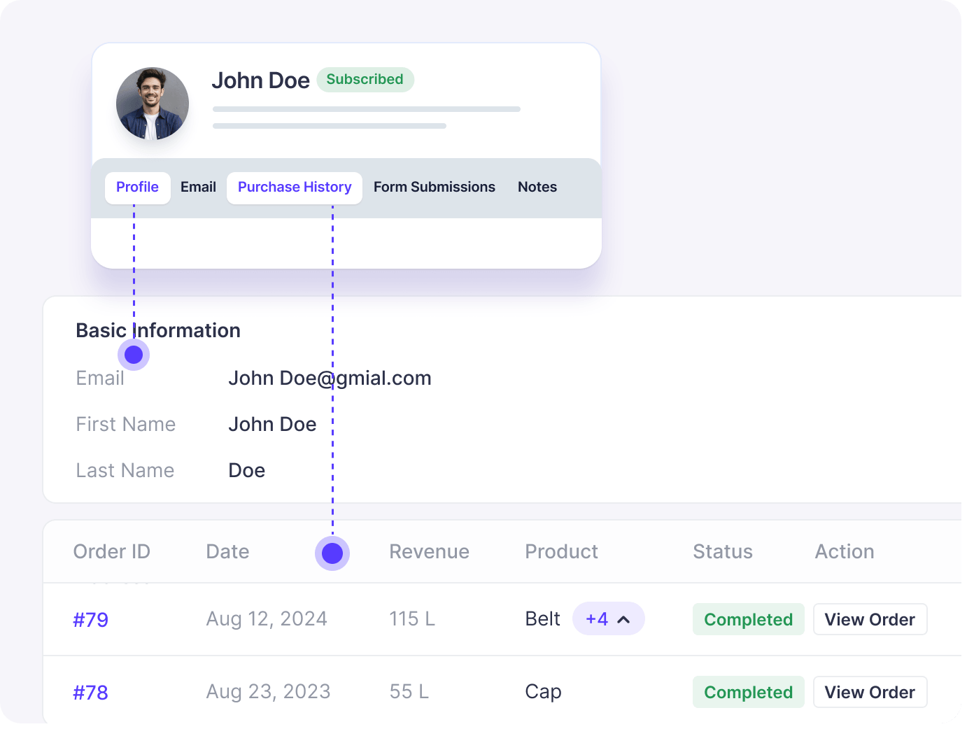Screen dimensions: 967x729
Task: Click the Basic Information heading
Action: [158, 331]
